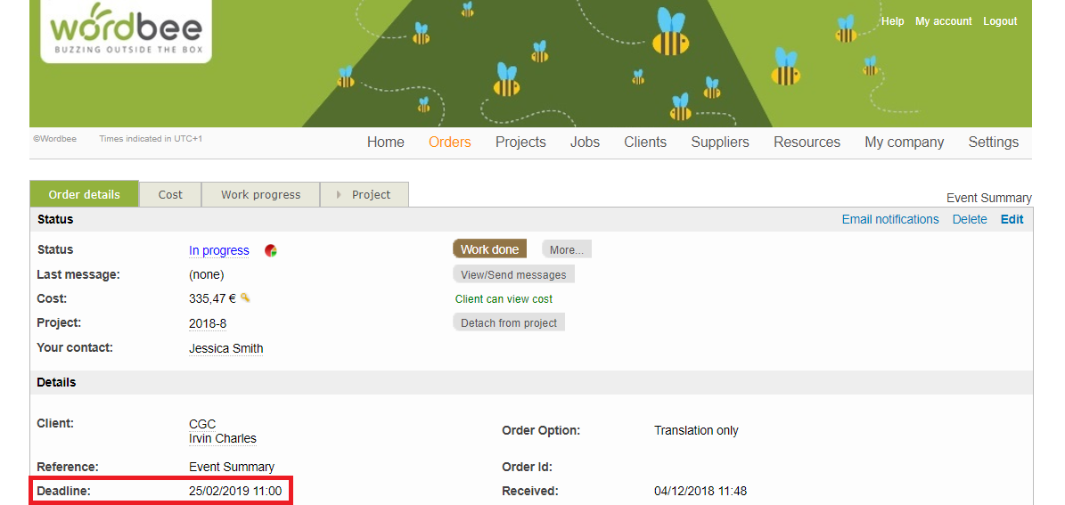The height and width of the screenshot is (505, 1065).
Task: Open the Work progress tab
Action: tap(260, 194)
